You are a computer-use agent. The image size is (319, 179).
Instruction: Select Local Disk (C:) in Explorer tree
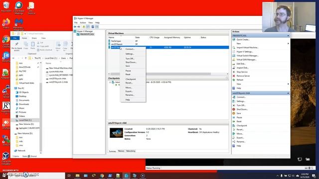click(x=25, y=120)
